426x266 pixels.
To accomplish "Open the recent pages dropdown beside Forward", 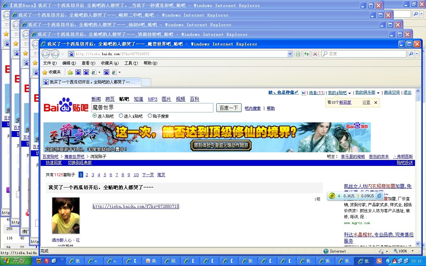I will tap(63, 54).
